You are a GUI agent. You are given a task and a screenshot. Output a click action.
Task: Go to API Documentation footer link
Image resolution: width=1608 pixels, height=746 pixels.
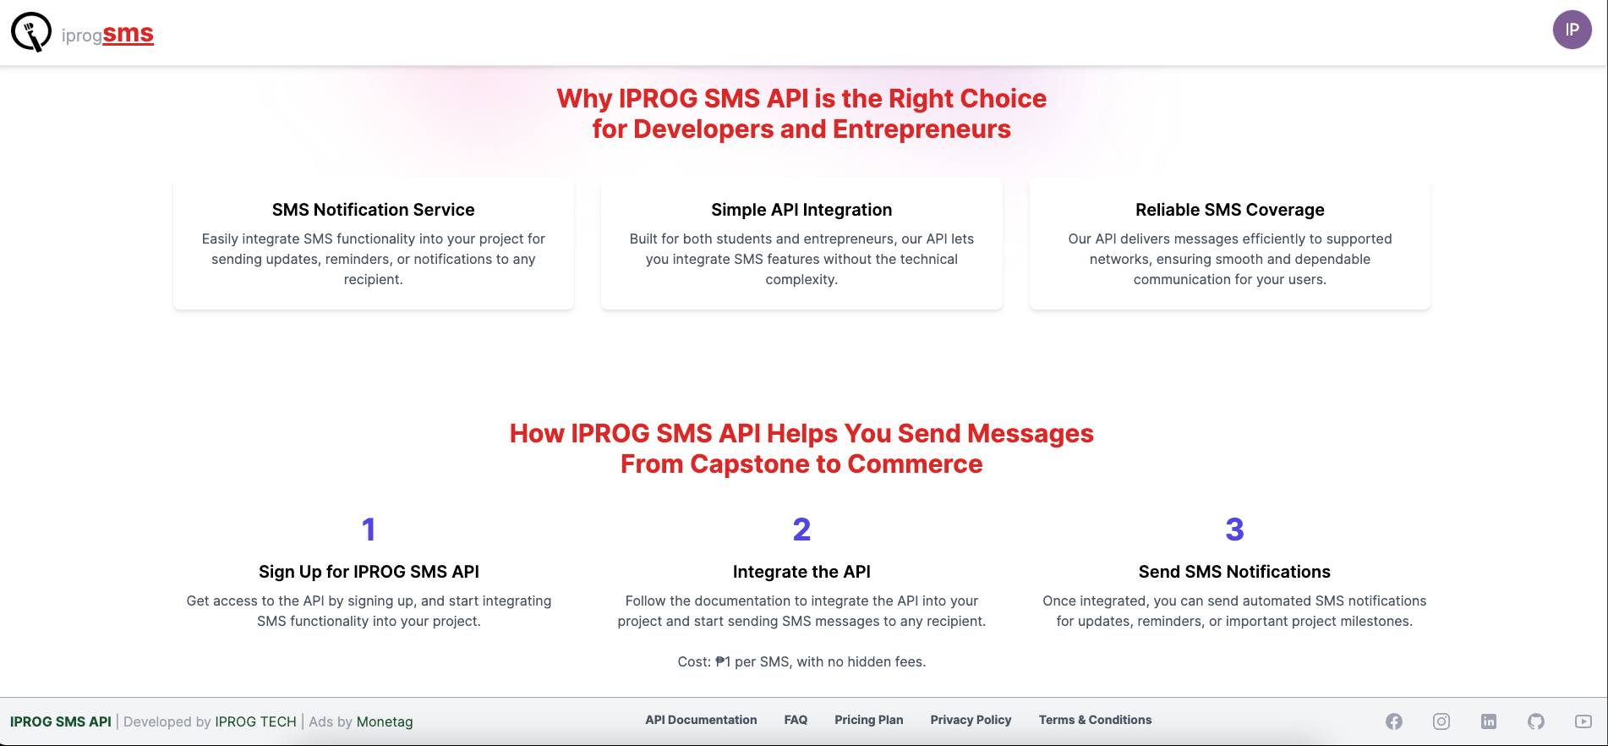701,720
